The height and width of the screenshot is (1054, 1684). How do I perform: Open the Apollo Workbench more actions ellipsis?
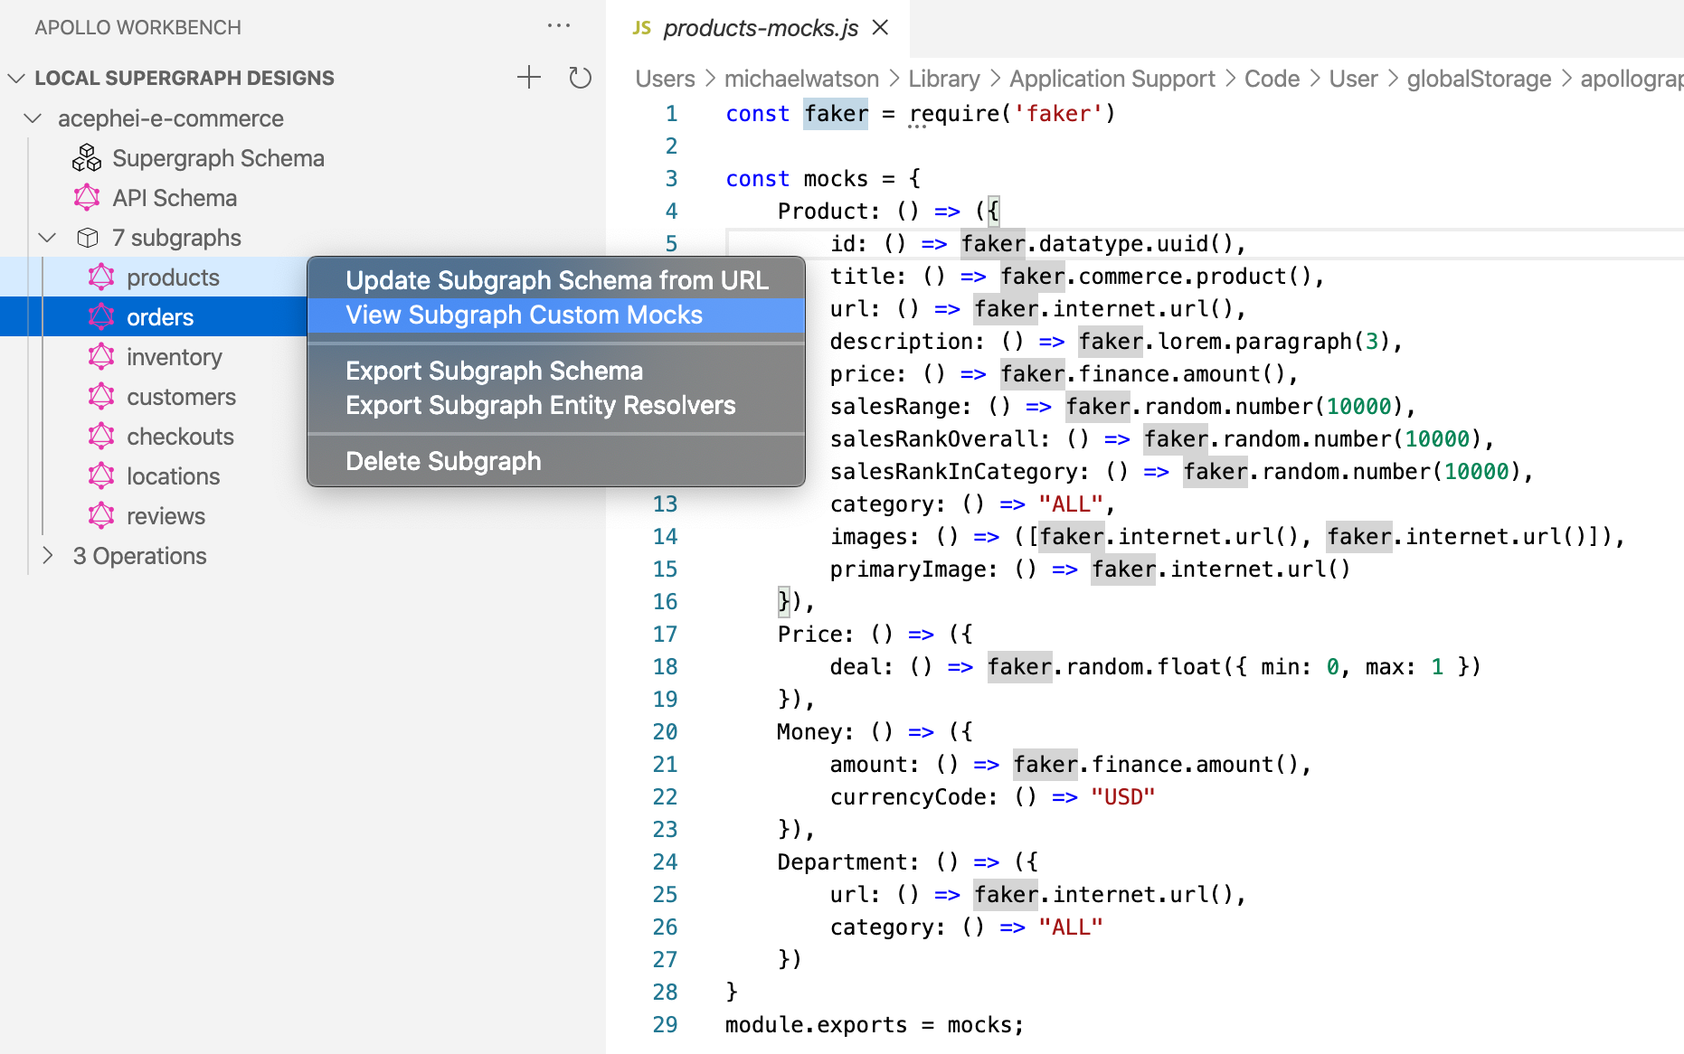tap(559, 26)
